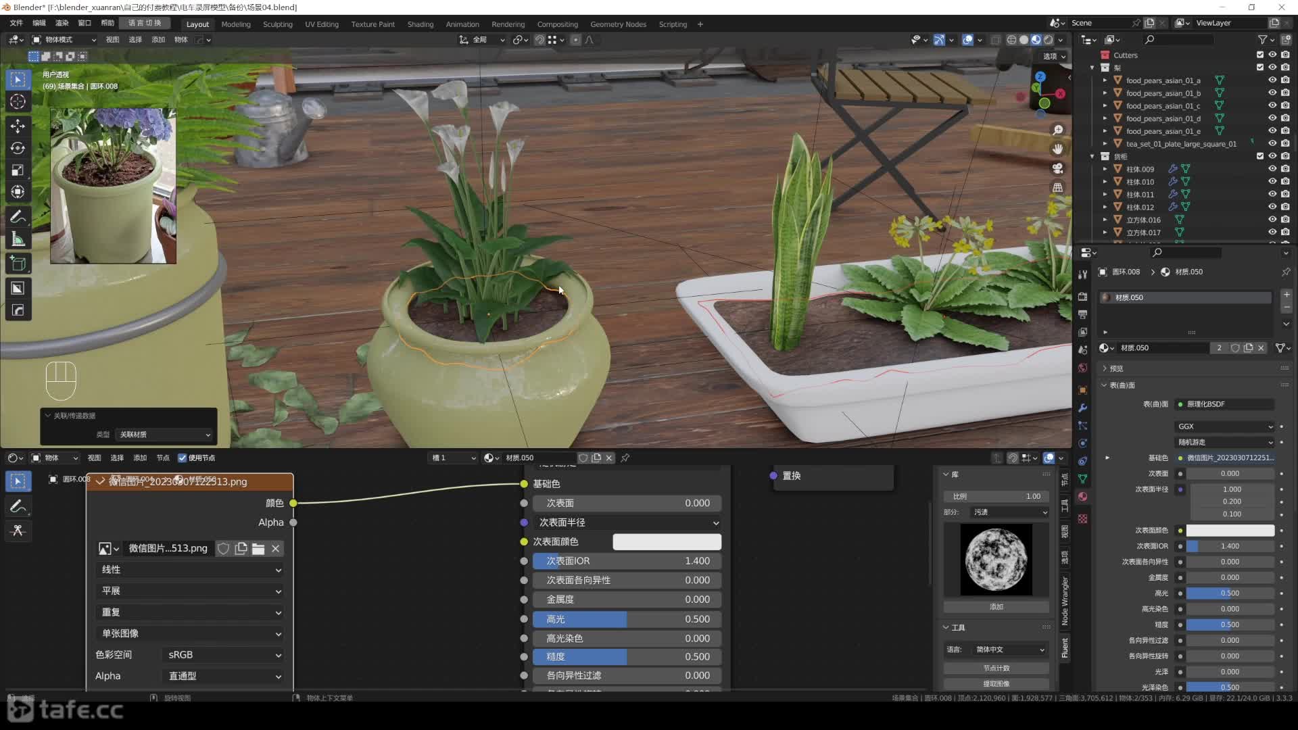The height and width of the screenshot is (730, 1298).
Task: Open 线性 interpolation dropdown in image node
Action: [189, 570]
